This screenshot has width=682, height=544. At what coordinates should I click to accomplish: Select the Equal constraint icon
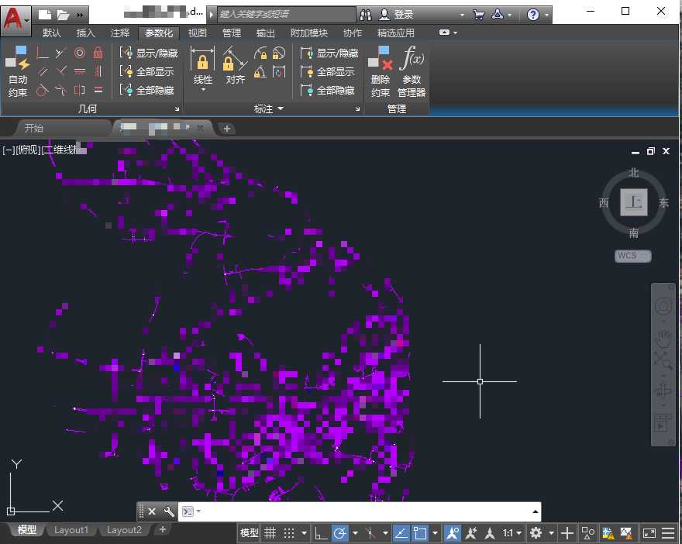98,90
